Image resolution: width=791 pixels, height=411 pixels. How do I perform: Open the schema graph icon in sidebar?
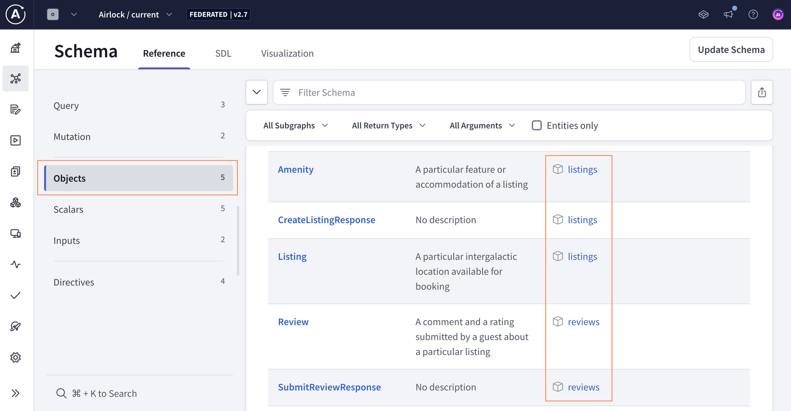tap(16, 78)
